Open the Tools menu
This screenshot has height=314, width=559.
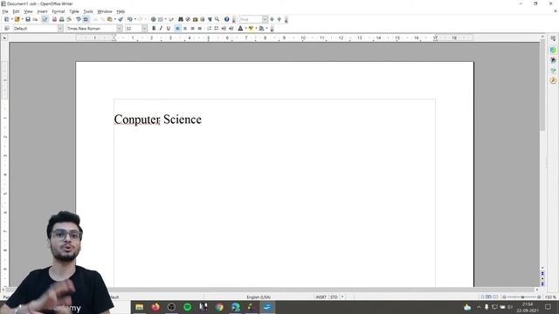[88, 11]
